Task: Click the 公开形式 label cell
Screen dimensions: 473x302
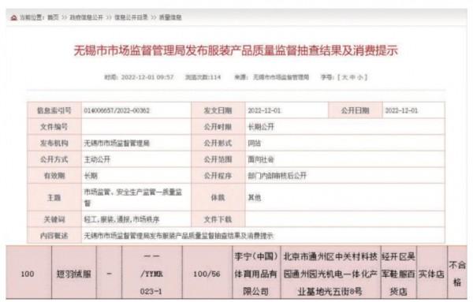Action: [218, 143]
